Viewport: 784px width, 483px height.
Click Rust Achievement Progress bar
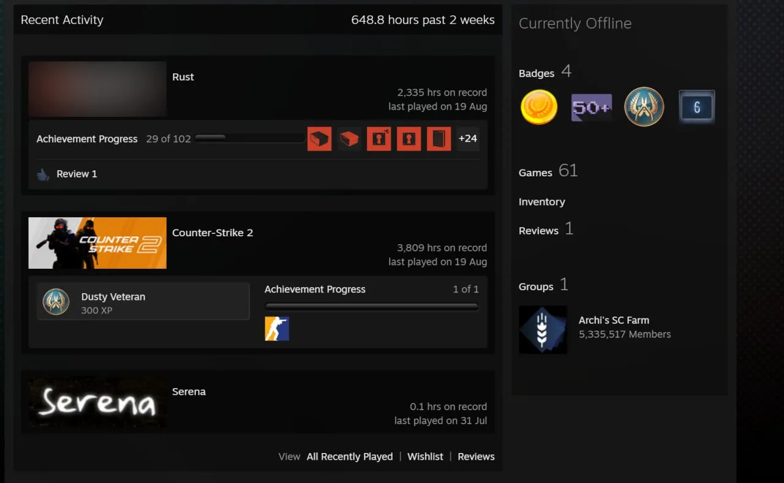pyautogui.click(x=250, y=138)
